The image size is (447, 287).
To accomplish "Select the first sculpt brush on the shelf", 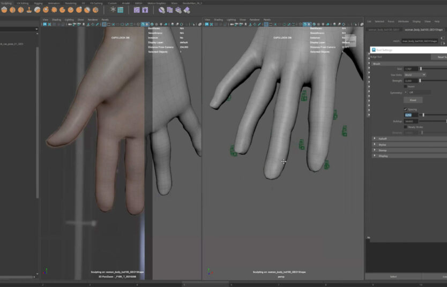I will click(3, 10).
